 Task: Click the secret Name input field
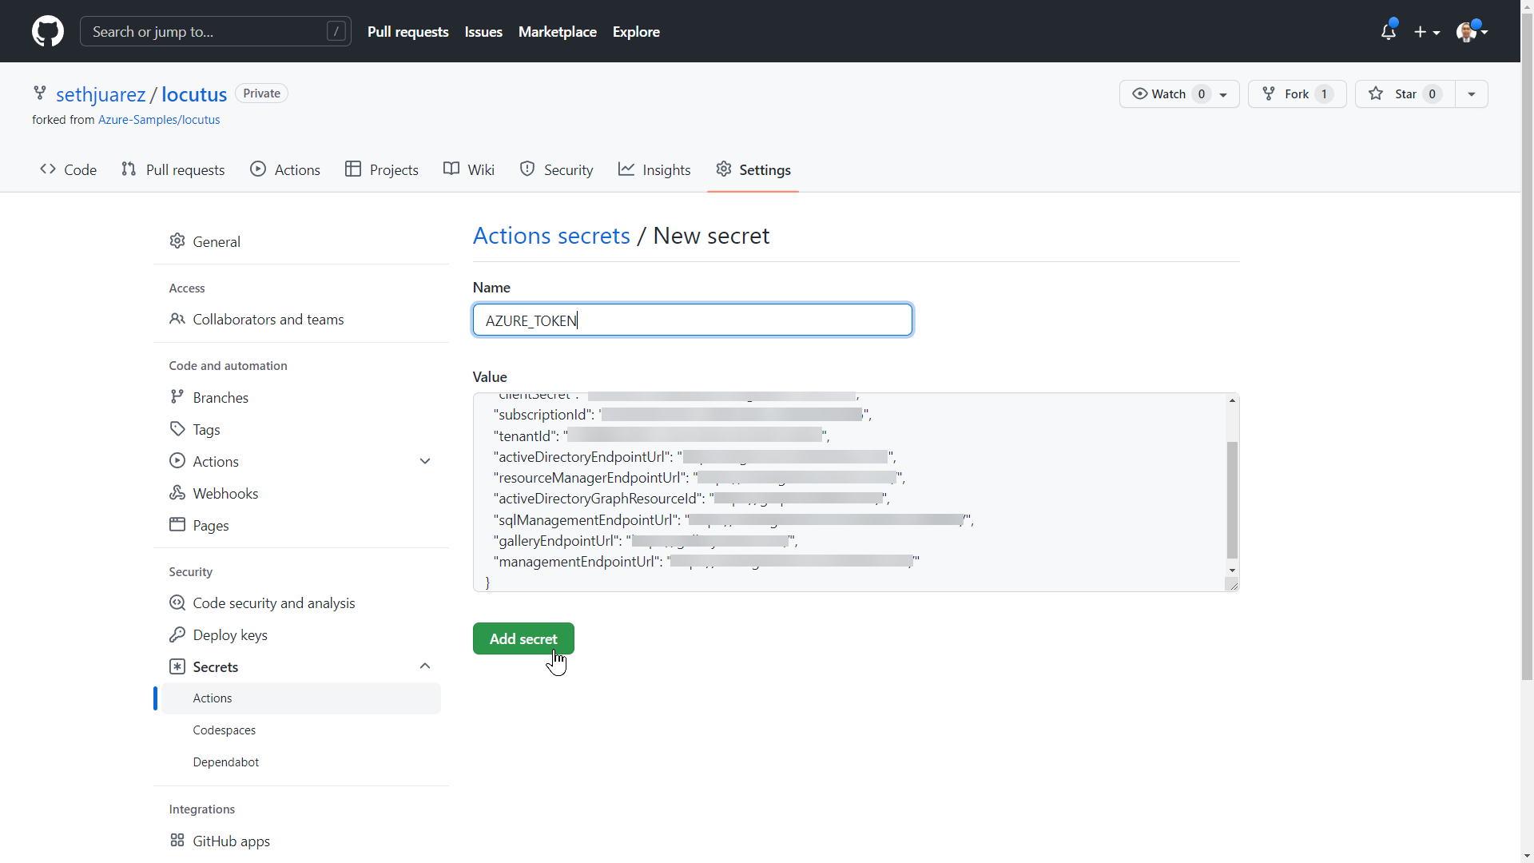693,320
